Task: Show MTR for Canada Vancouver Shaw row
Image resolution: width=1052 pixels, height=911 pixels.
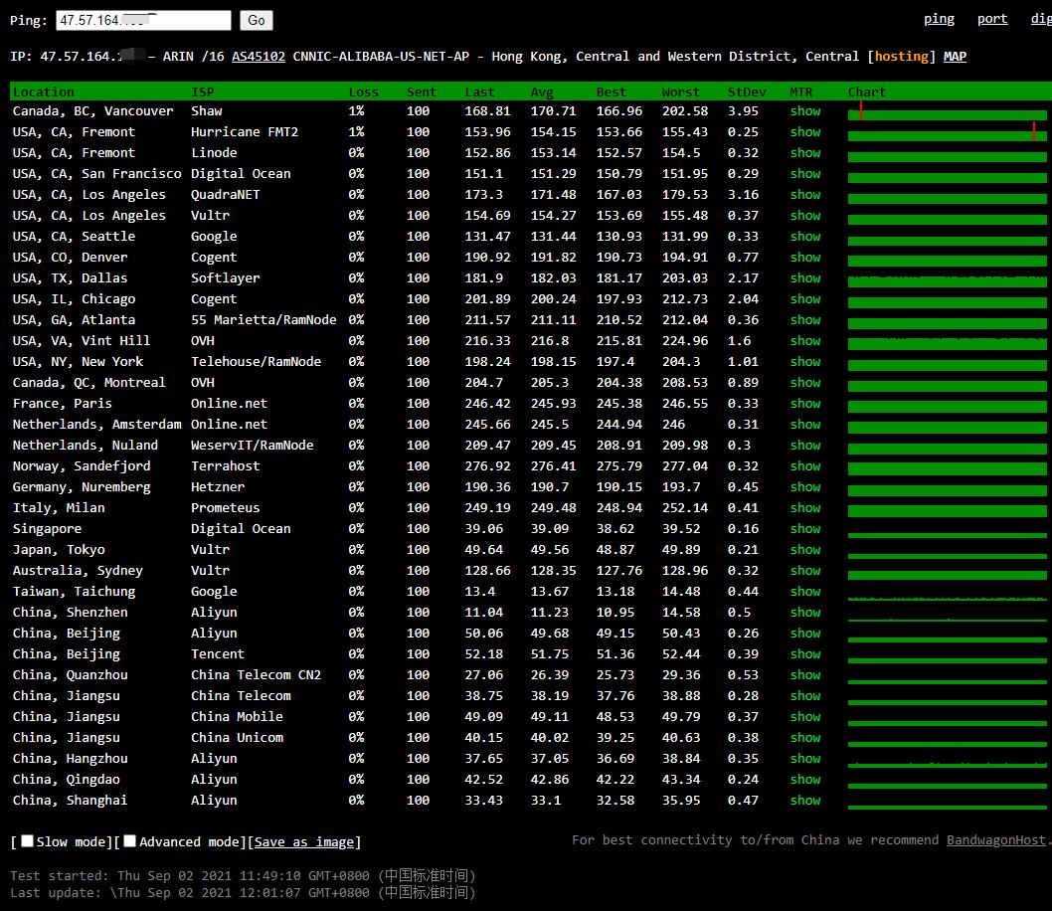Action: [805, 111]
